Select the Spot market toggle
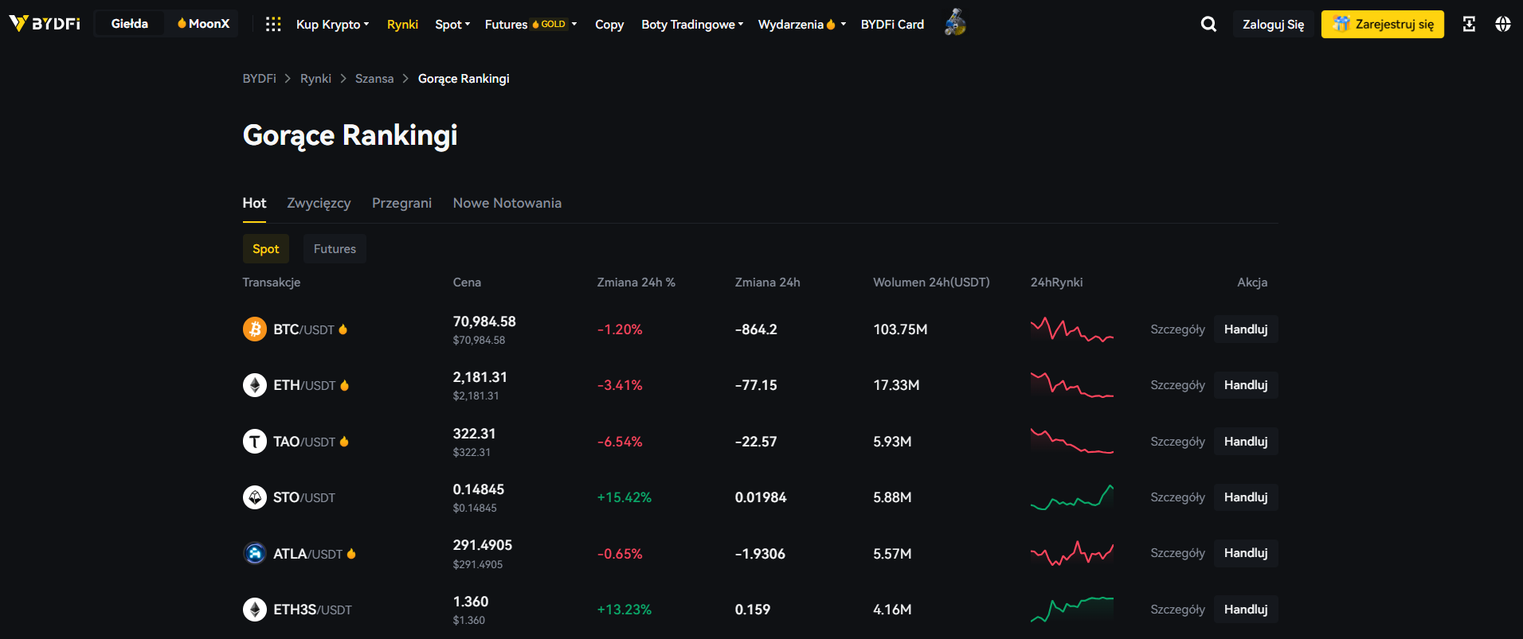The image size is (1523, 639). (265, 249)
